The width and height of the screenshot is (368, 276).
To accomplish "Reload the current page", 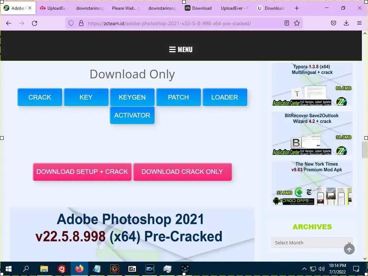I will coord(34,23).
